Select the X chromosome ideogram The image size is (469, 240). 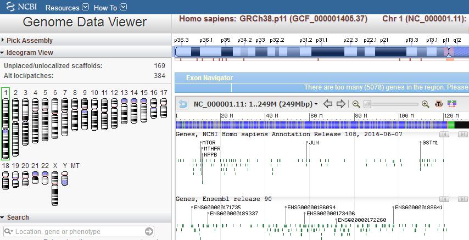(x=55, y=188)
